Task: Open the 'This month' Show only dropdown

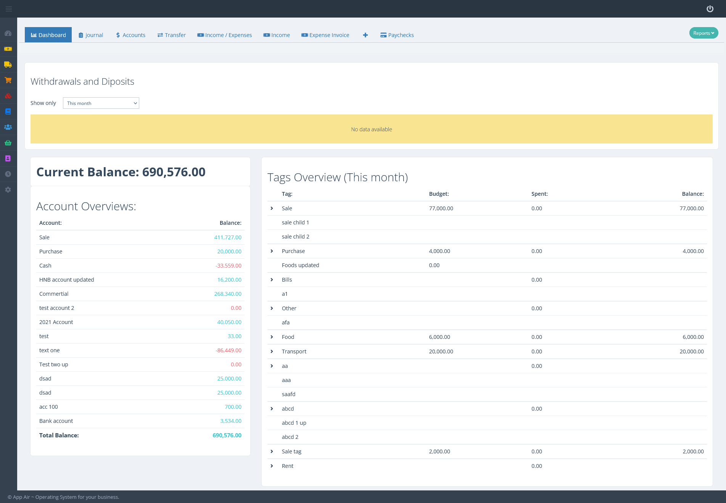Action: tap(101, 103)
